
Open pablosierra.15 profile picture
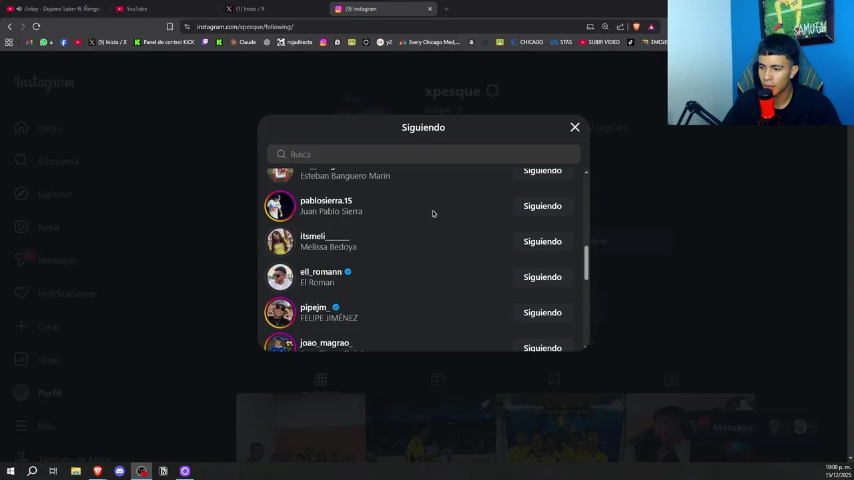[280, 206]
